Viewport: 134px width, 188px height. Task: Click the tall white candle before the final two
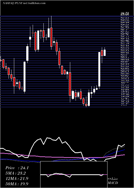(99, 69)
